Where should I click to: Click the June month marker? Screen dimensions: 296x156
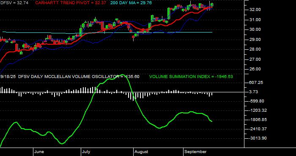click(x=39, y=152)
